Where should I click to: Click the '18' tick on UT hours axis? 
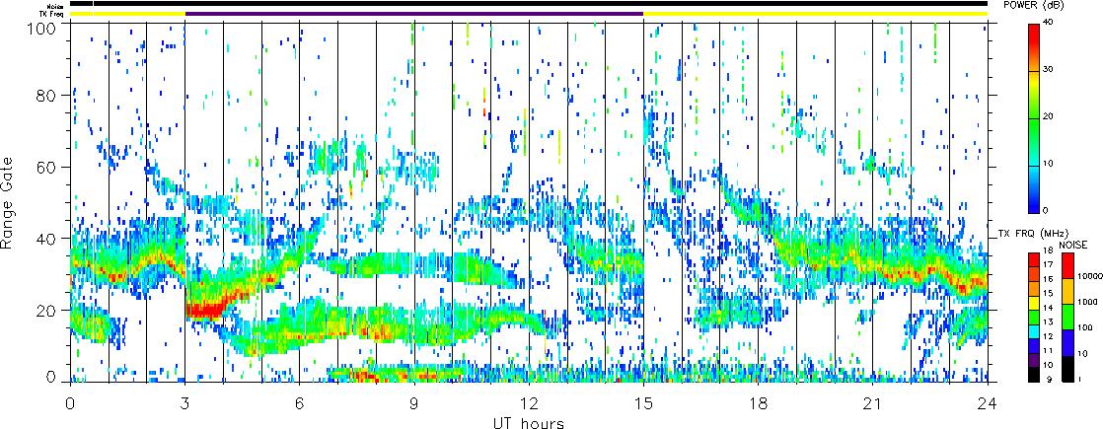coord(759,403)
